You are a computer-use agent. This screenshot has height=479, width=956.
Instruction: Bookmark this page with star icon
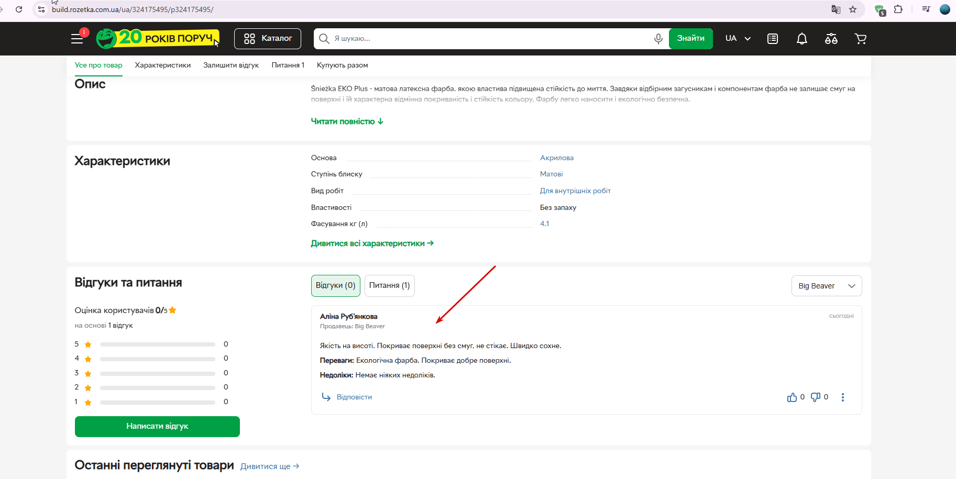(x=853, y=9)
